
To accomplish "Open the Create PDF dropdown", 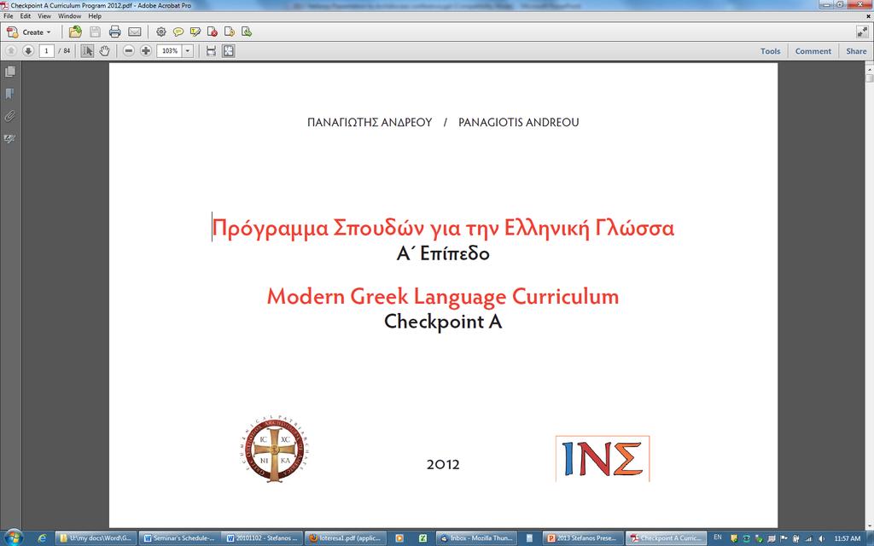I will (28, 32).
